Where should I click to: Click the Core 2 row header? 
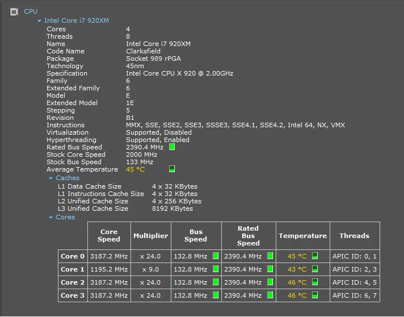73,282
